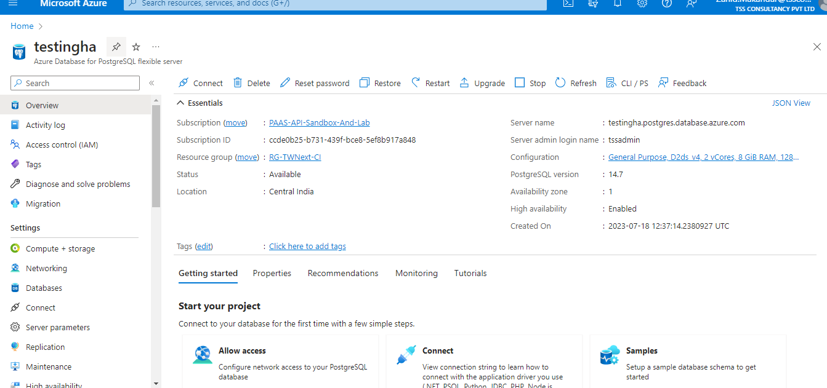This screenshot has height=388, width=827.
Task: Click Reset password in toolbar
Action: pos(315,83)
